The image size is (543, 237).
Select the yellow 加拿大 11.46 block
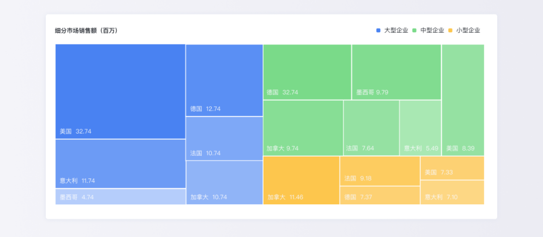pyautogui.click(x=301, y=180)
